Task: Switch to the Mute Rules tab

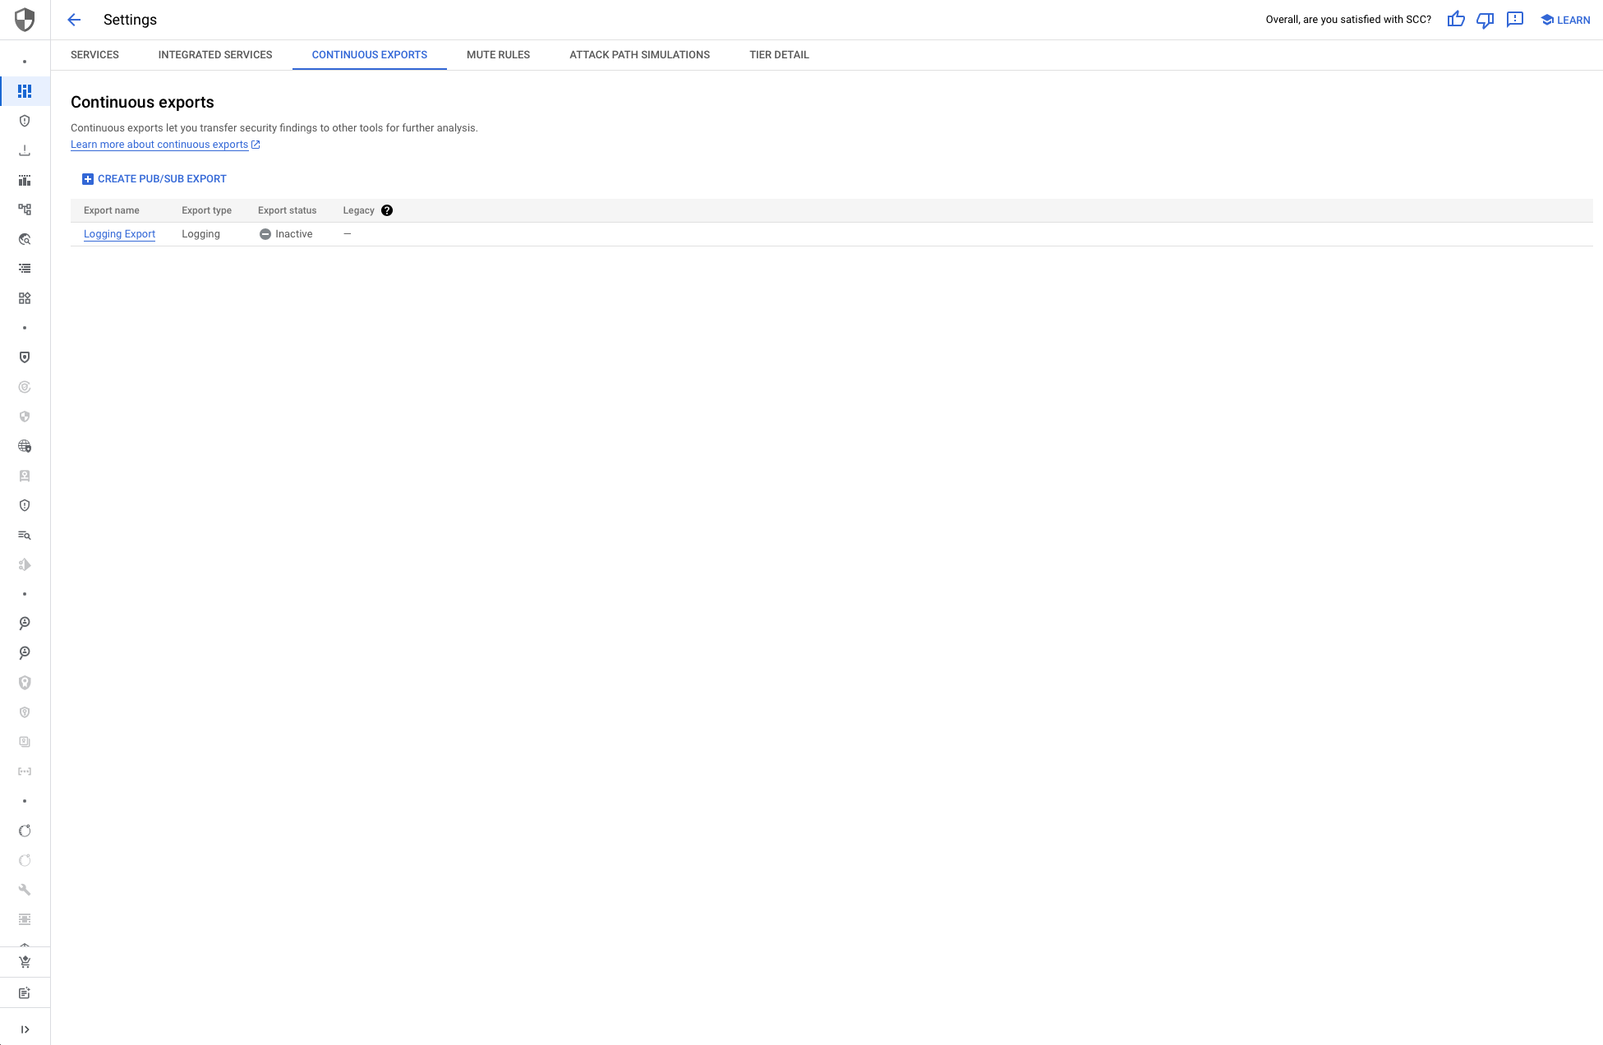Action: pos(498,55)
